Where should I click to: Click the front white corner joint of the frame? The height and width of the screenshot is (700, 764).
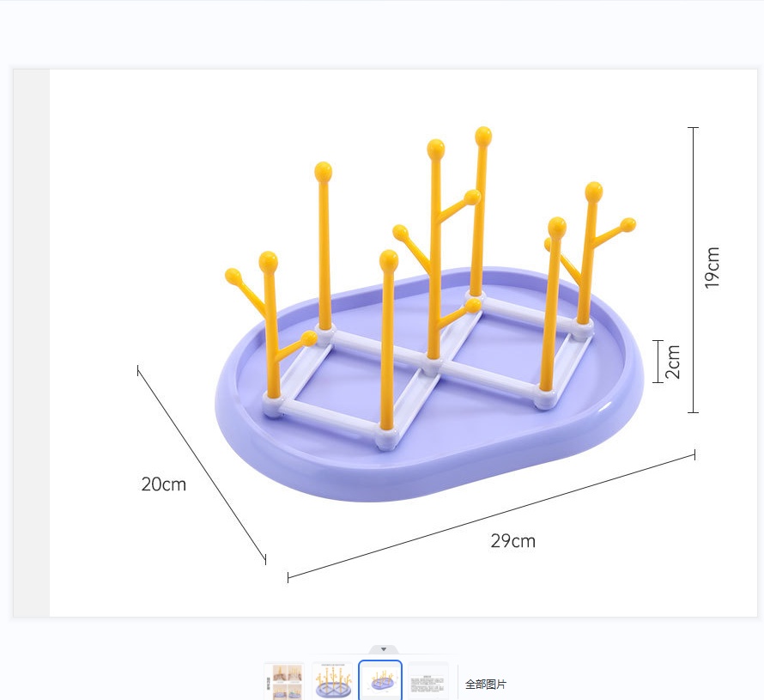[x=386, y=438]
